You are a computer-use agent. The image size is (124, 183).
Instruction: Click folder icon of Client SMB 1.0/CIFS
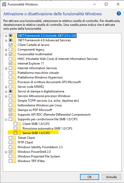[19, 124]
